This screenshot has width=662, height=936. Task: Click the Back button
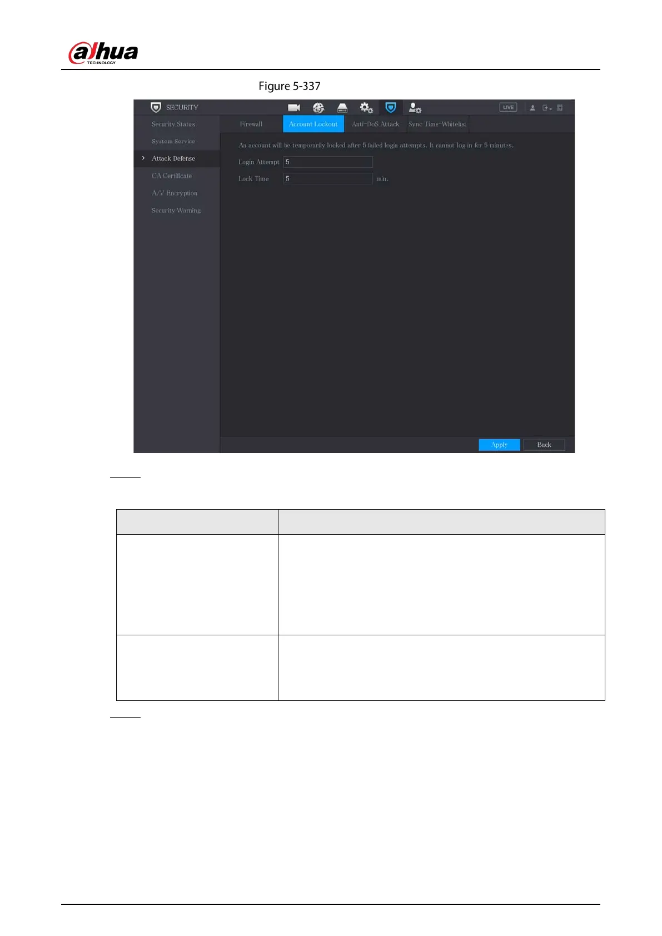544,445
